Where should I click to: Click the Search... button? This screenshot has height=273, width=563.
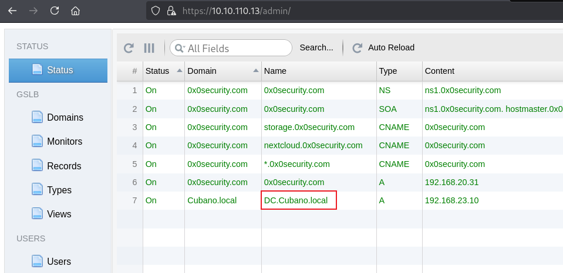[316, 47]
